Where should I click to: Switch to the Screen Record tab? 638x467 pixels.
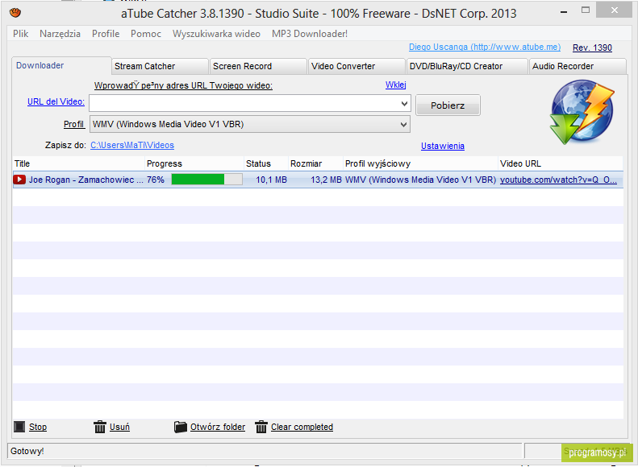[258, 66]
